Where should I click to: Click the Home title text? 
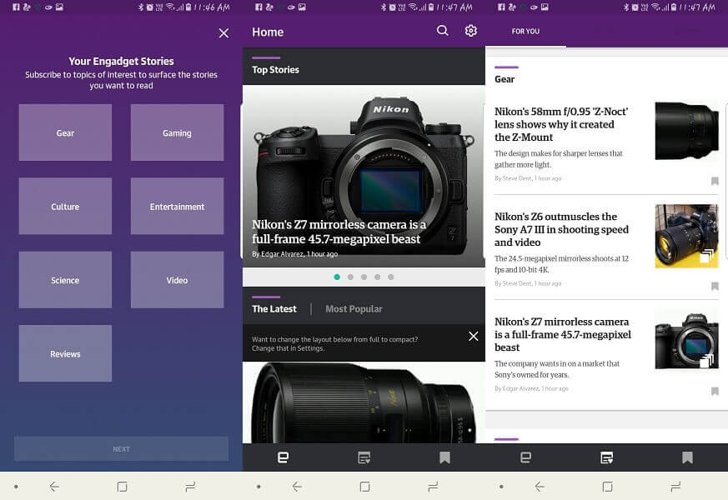(268, 32)
